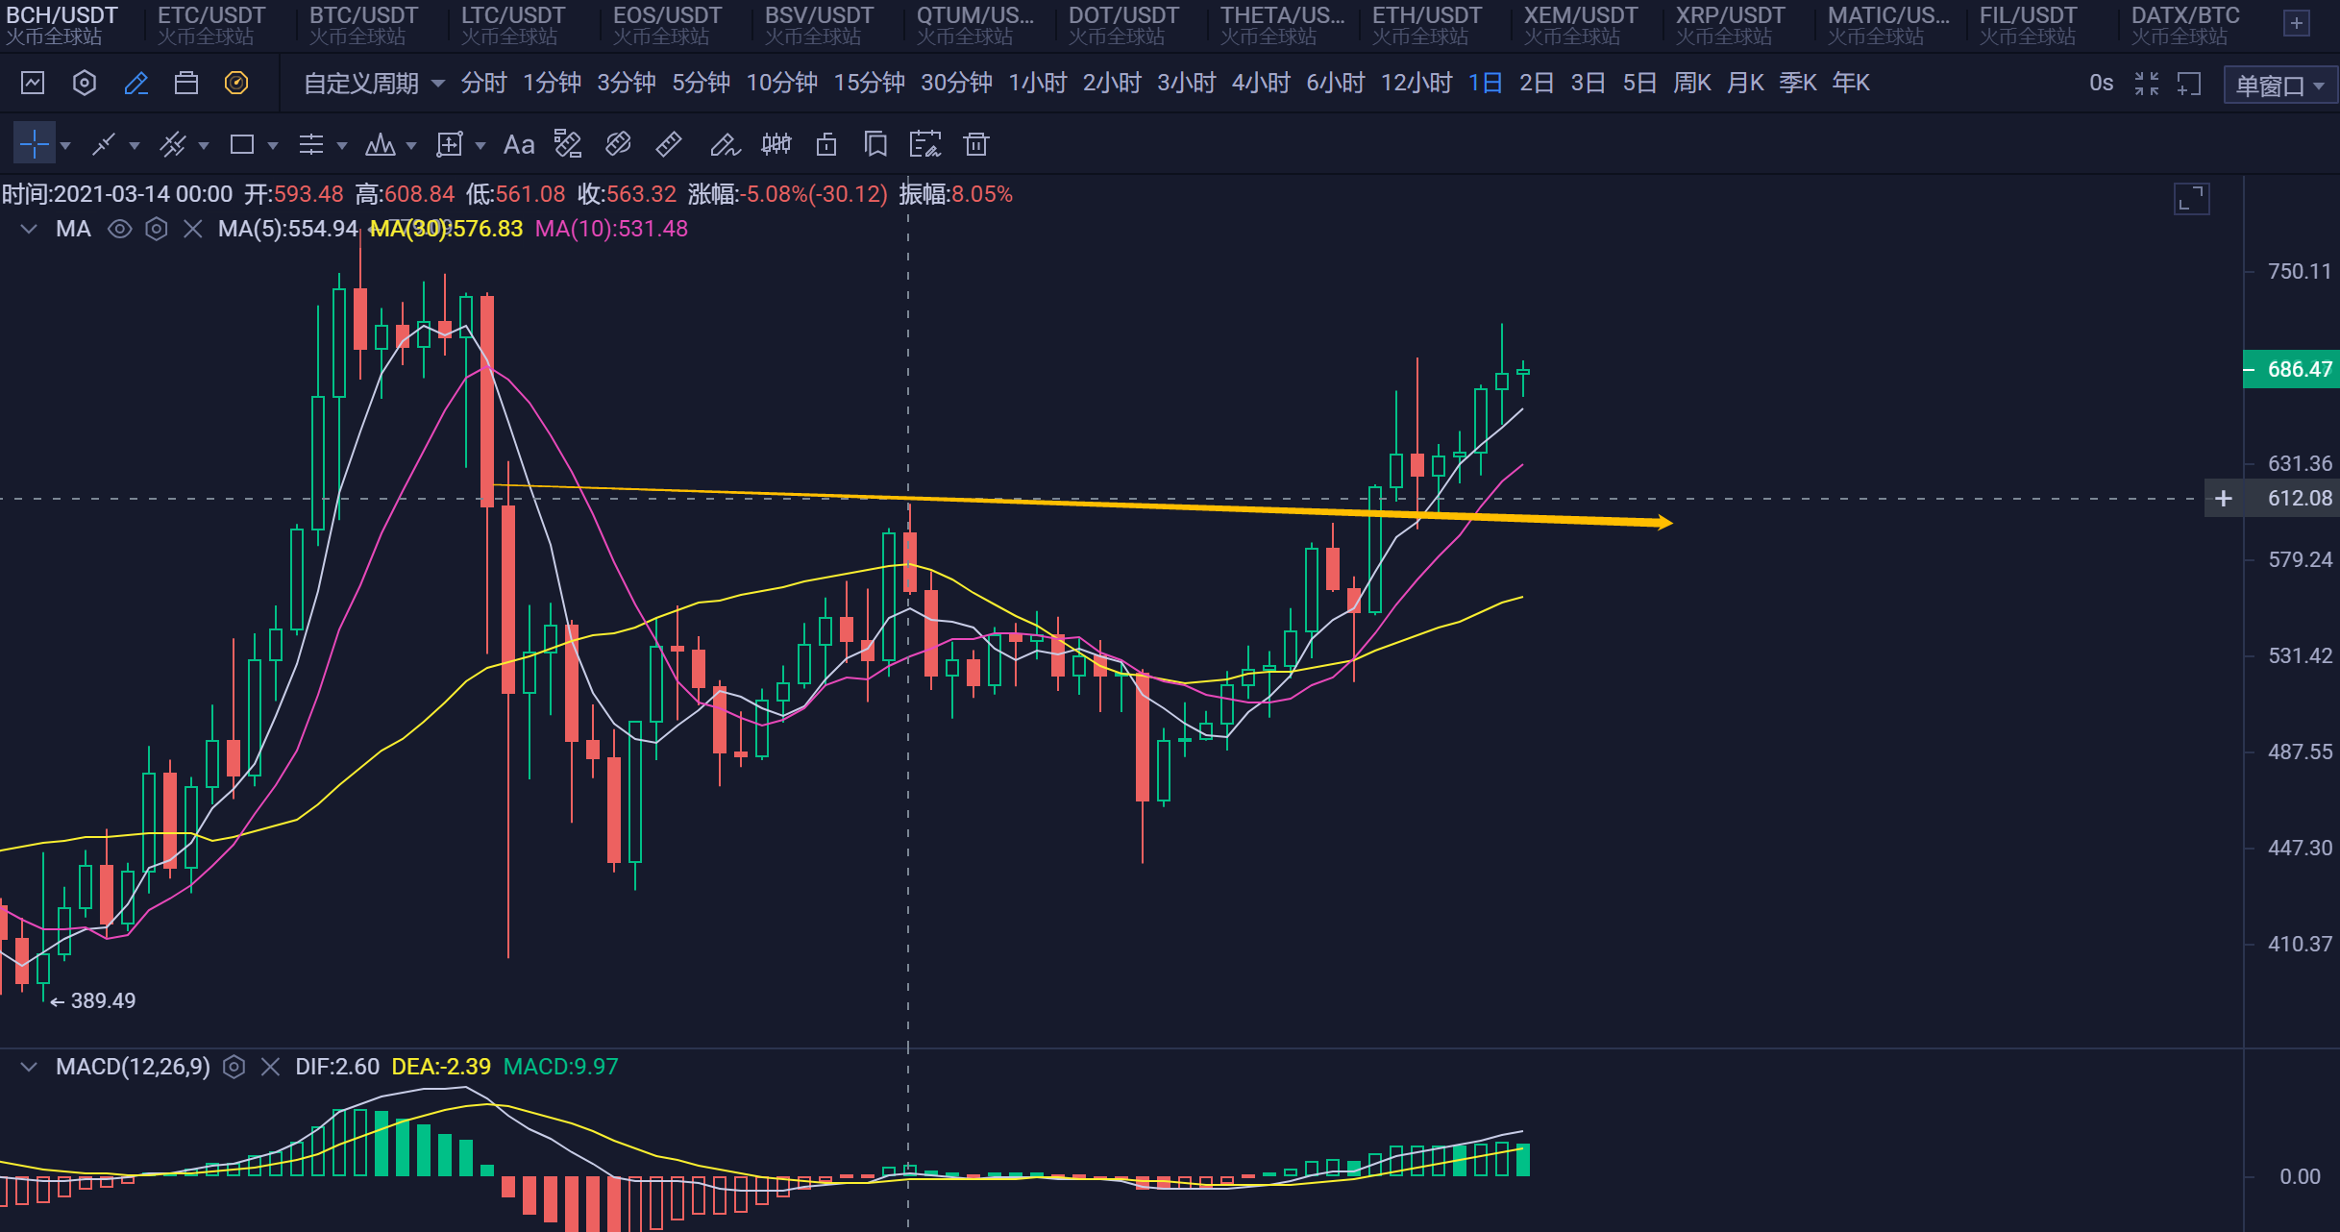The height and width of the screenshot is (1232, 2340).
Task: Toggle the blue drawing pencil tool
Action: pyautogui.click(x=135, y=84)
